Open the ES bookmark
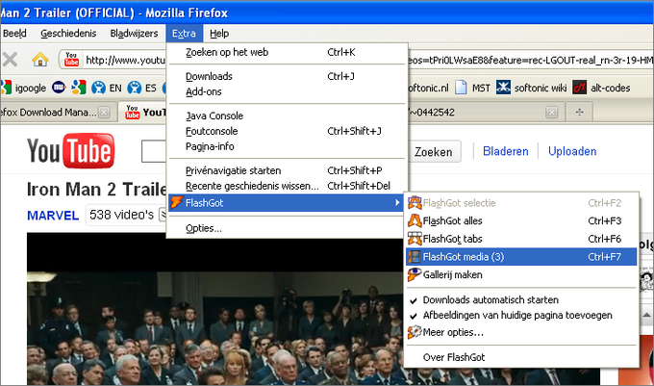The height and width of the screenshot is (386, 654). (141, 88)
